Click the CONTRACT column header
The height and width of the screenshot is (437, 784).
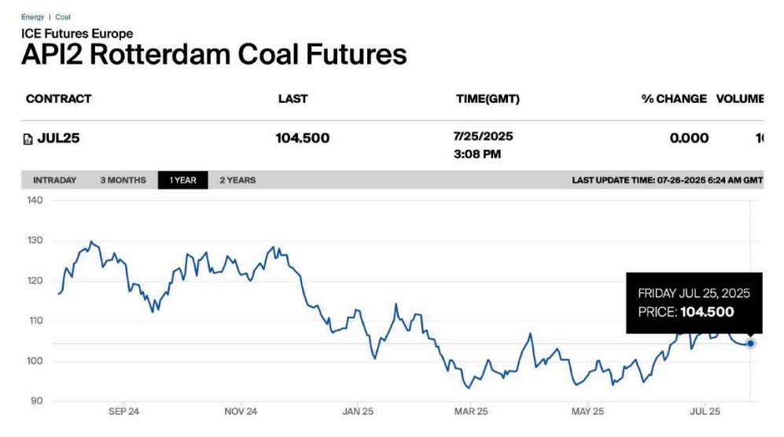pos(58,99)
